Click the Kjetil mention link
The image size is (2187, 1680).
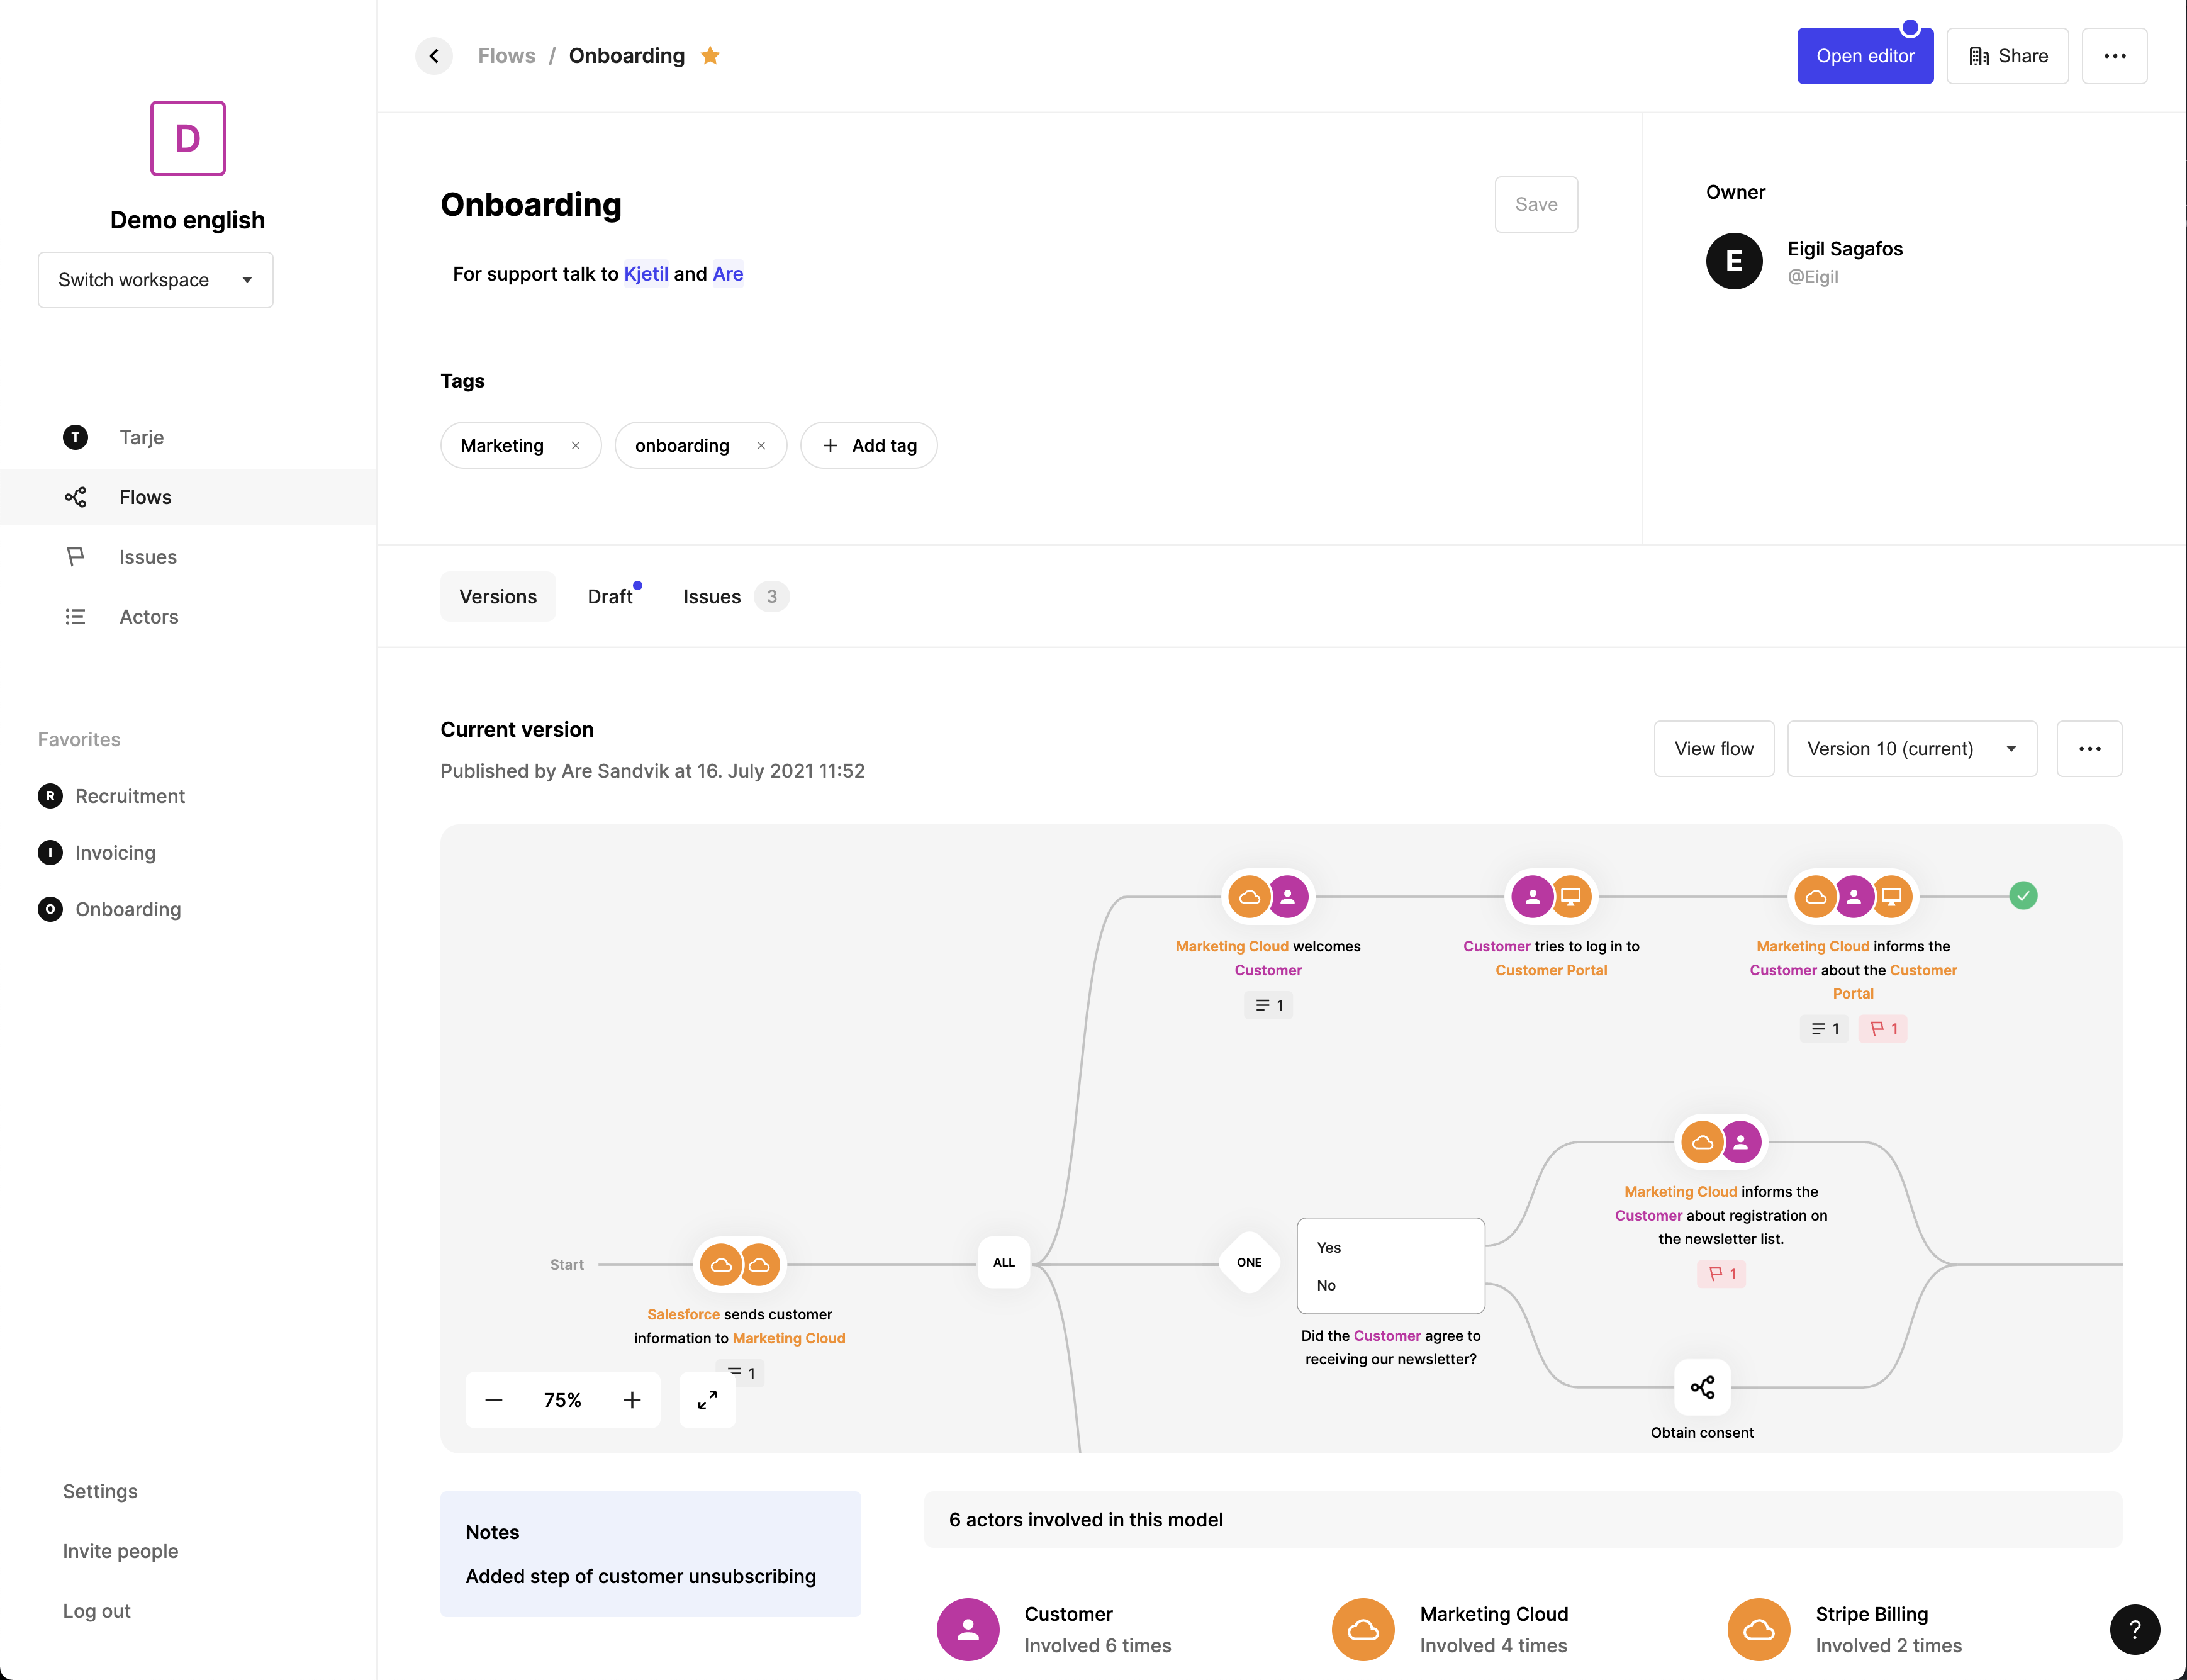646,273
